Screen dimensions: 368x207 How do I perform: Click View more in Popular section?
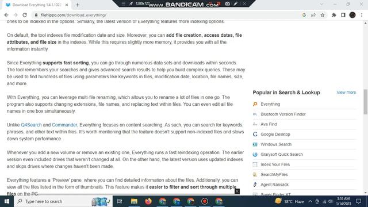346,92
